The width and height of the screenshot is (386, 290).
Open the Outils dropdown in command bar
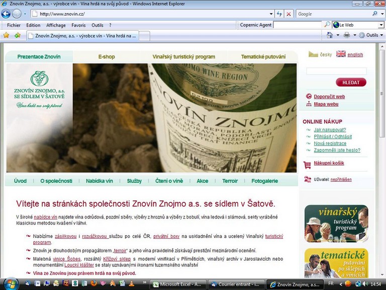point(371,35)
